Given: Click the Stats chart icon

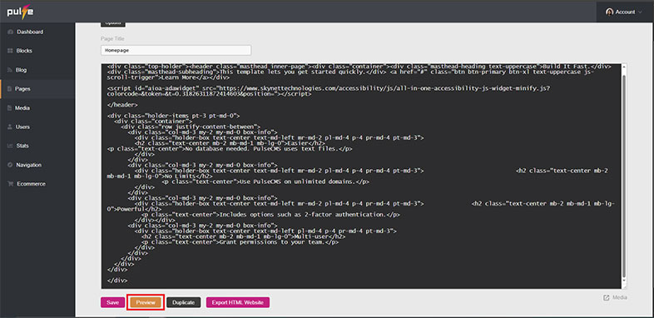Looking at the screenshot, I should click(11, 146).
